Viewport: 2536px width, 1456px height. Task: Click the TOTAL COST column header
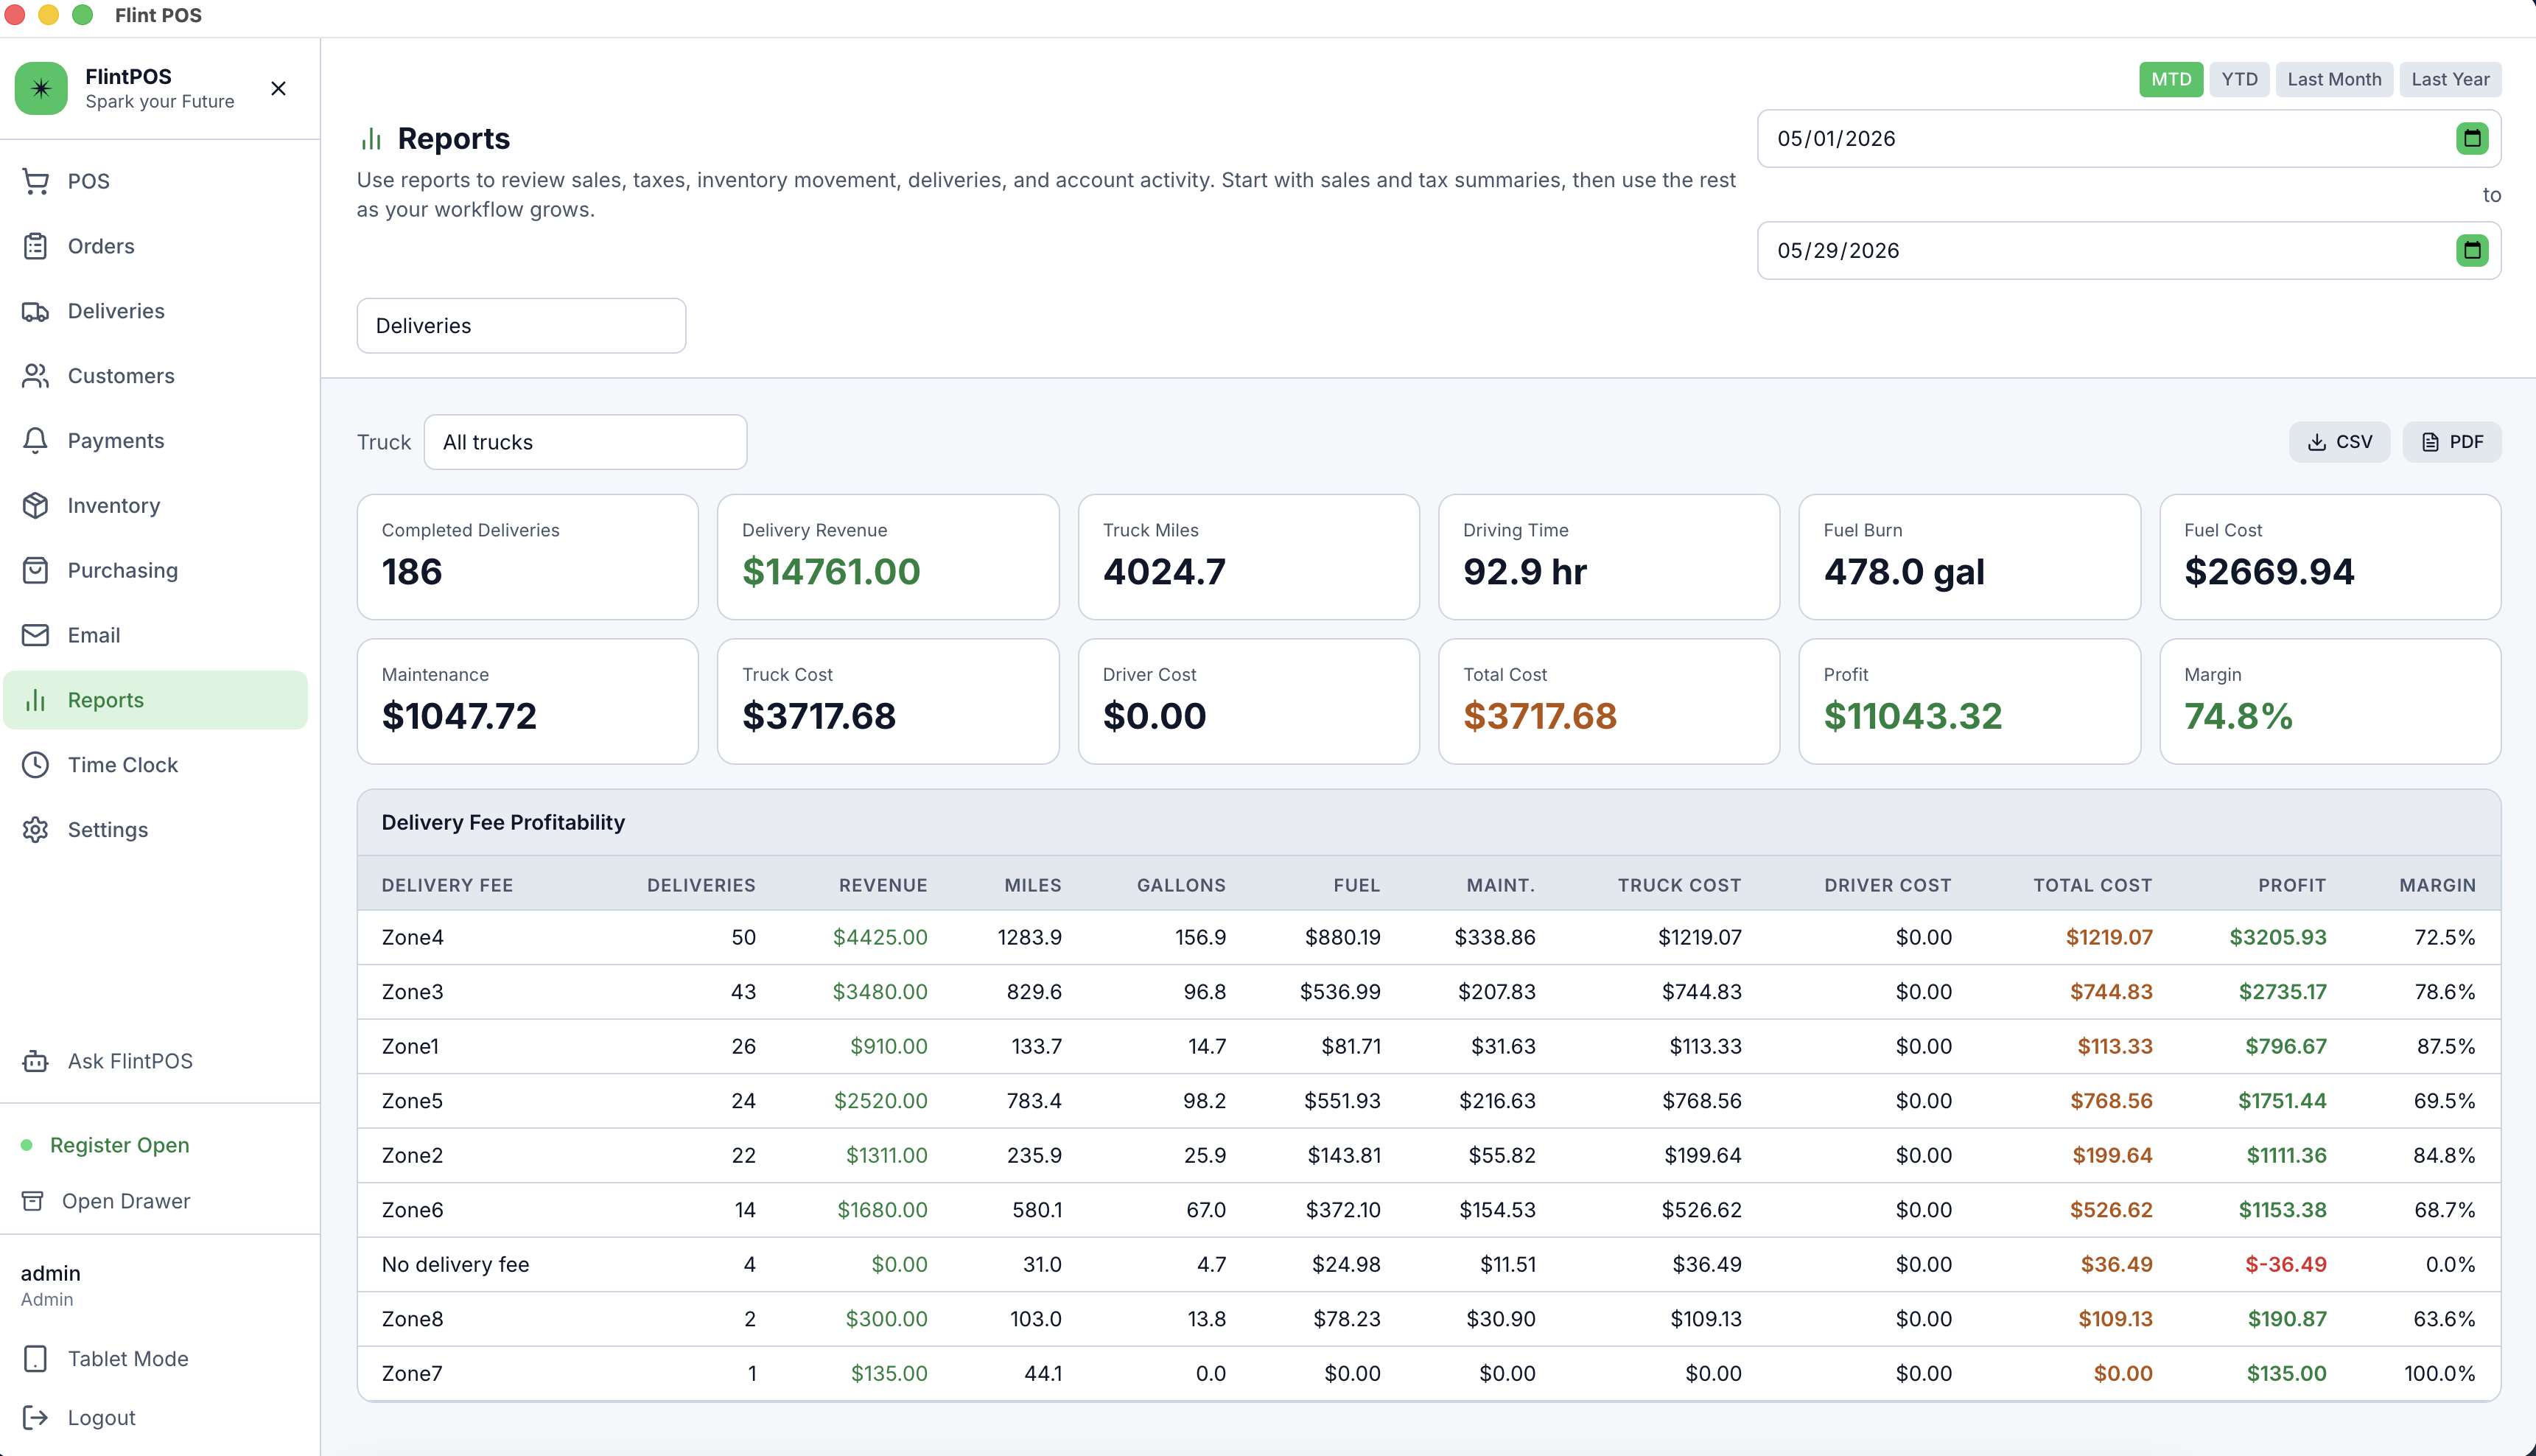pos(2092,885)
